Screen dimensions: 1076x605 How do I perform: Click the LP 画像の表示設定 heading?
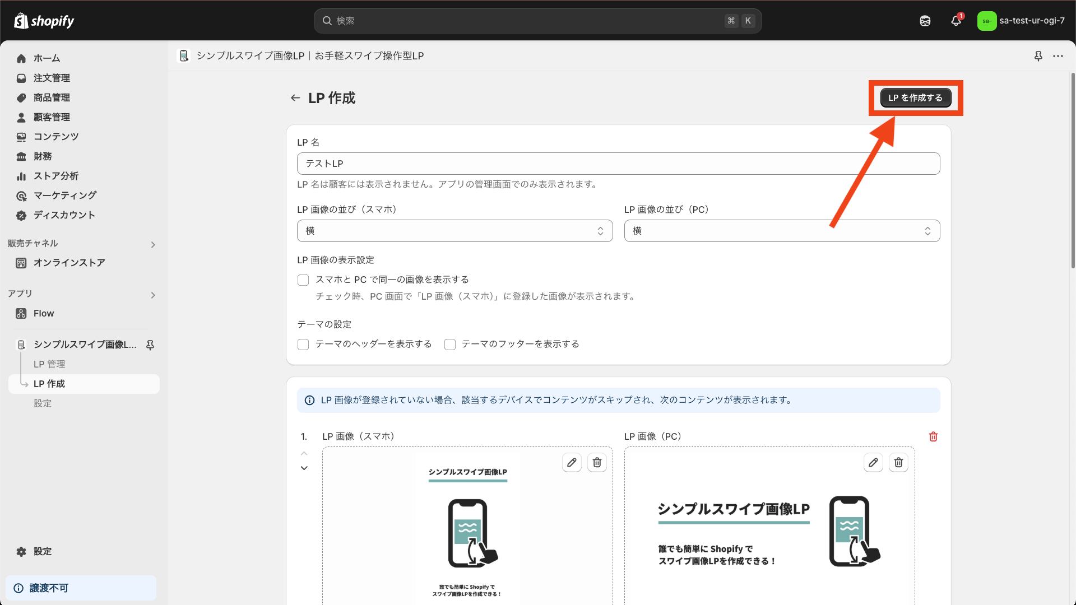coord(336,260)
